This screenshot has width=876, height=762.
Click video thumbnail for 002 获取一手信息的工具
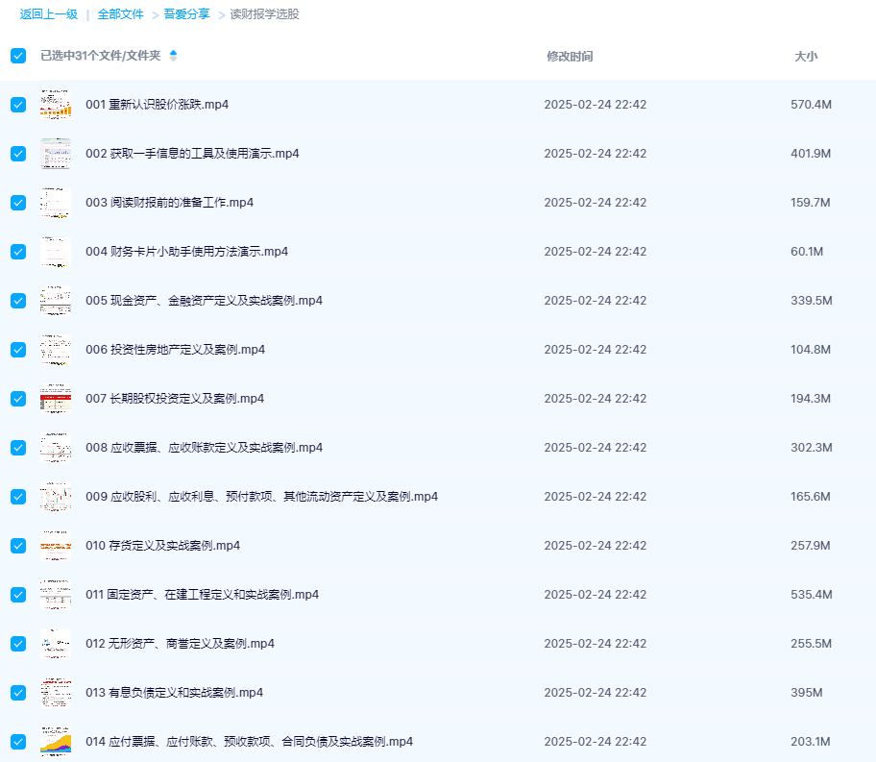pyautogui.click(x=55, y=154)
